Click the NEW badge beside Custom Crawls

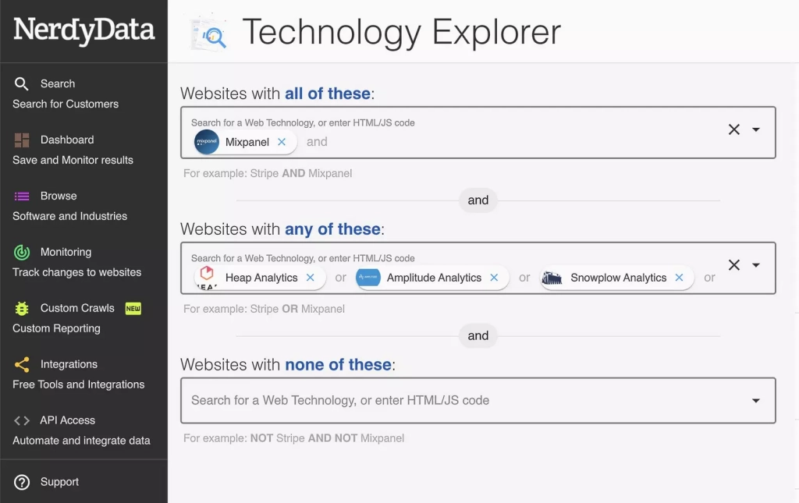point(133,309)
